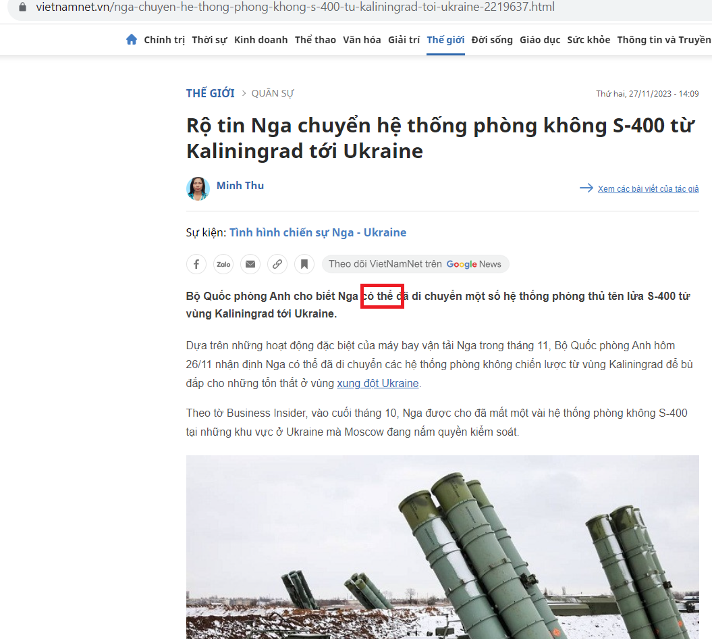Click the 'xung đột Ukraine' hyperlink
712x639 pixels.
(378, 383)
